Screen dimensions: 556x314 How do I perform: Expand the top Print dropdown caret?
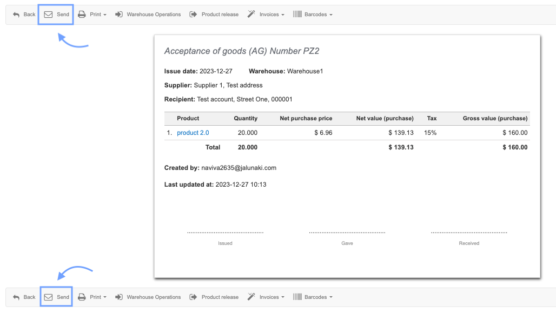[x=105, y=15]
